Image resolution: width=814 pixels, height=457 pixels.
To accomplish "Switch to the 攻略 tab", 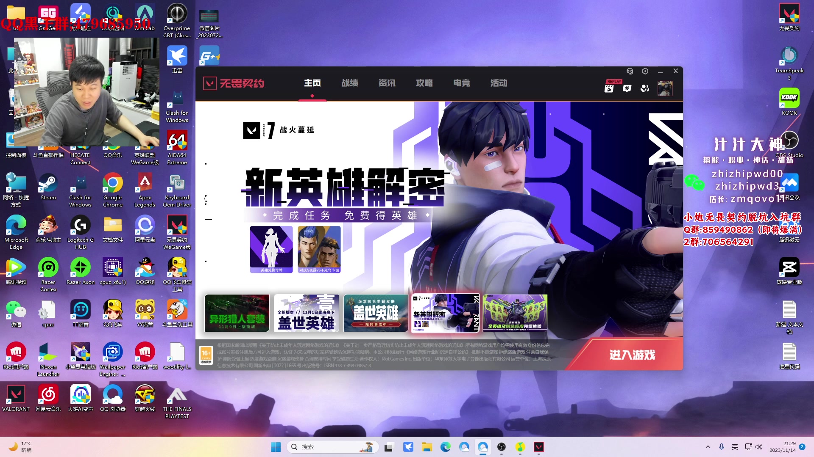I will click(424, 83).
